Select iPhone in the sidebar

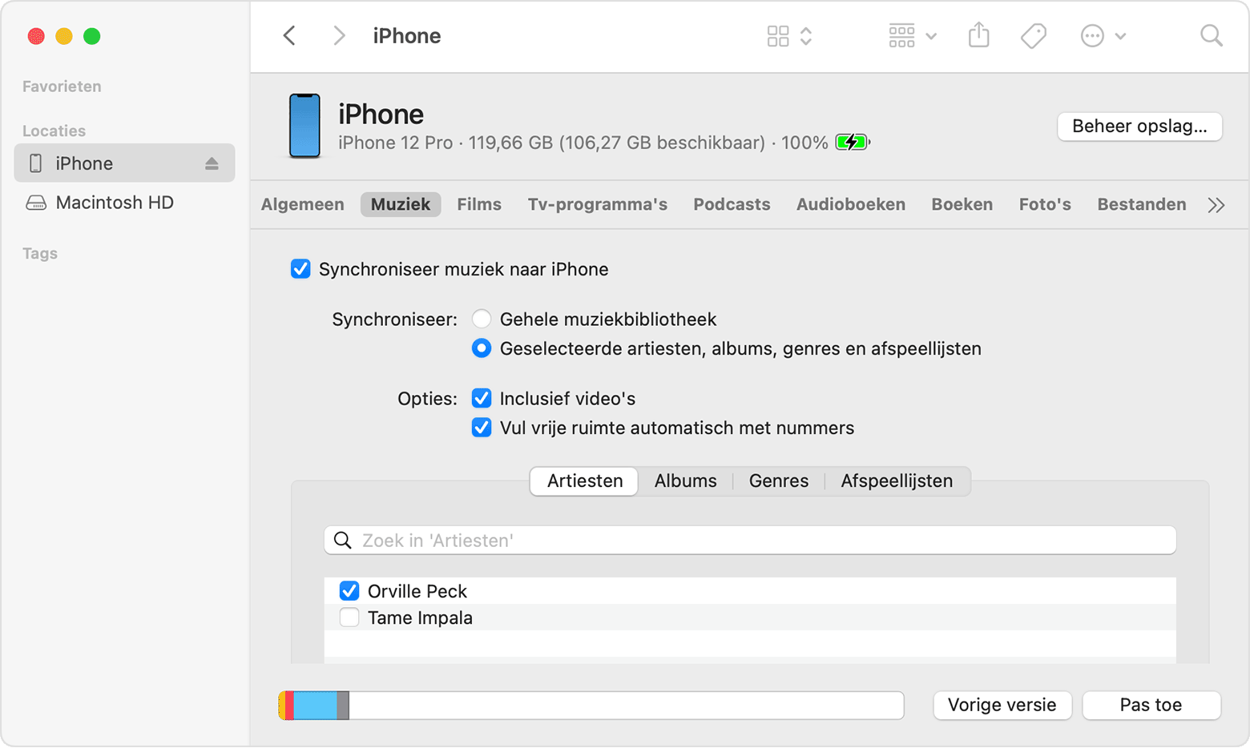coord(125,163)
